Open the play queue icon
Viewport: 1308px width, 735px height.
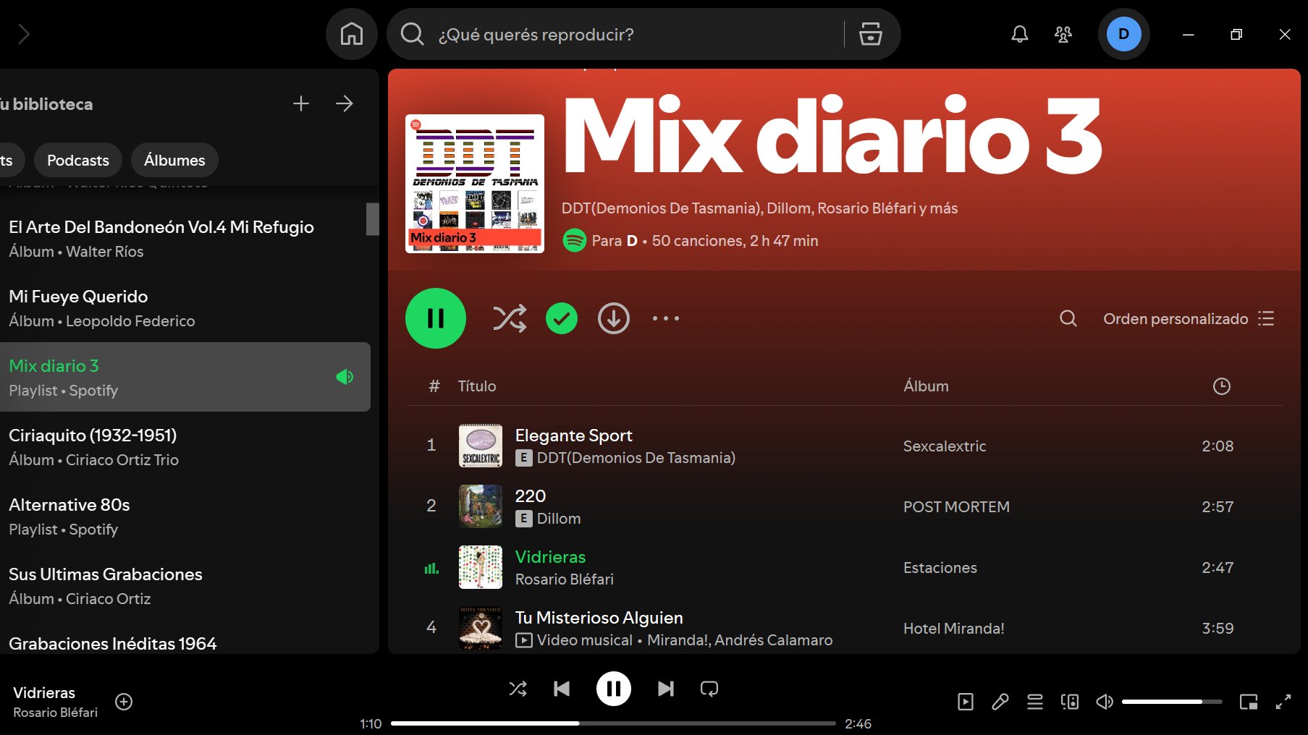1035,702
